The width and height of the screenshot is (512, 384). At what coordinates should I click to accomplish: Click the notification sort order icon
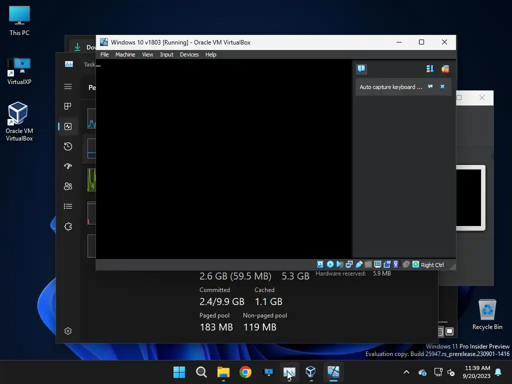430,68
